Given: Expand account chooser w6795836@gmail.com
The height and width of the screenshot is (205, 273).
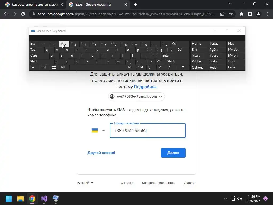Looking at the screenshot, I should point(136,97).
